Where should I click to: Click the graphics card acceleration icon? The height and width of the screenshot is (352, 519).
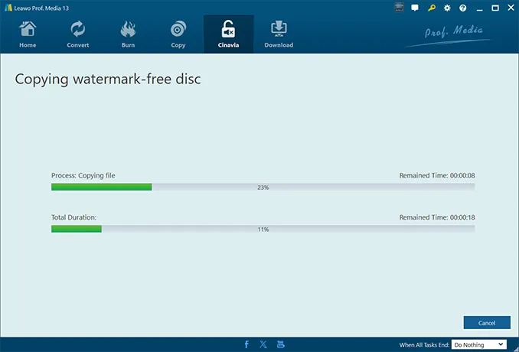coord(399,8)
